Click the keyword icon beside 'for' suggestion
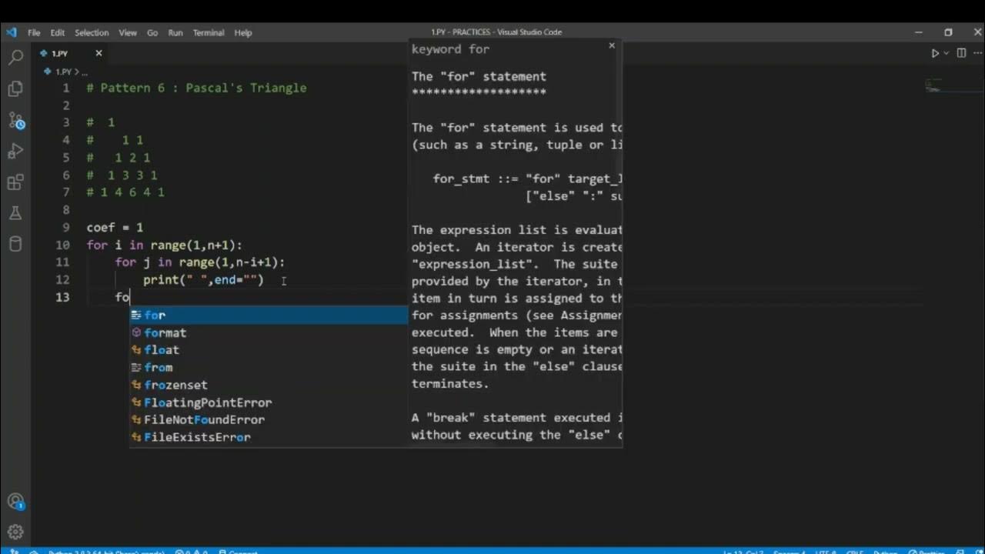 click(x=136, y=315)
